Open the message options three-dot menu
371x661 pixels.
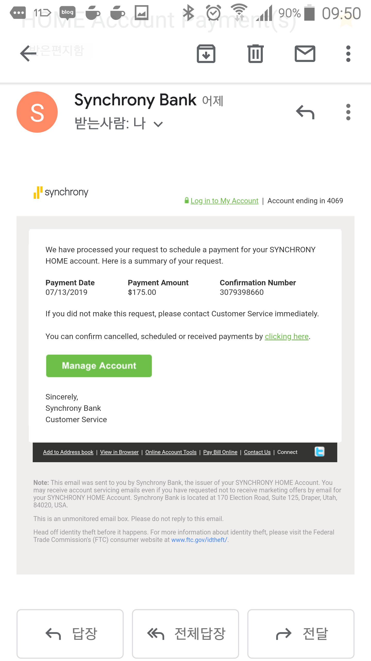coord(348,112)
